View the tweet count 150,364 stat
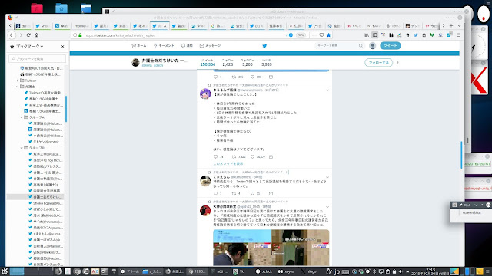This screenshot has height=276, width=492. pyautogui.click(x=208, y=63)
